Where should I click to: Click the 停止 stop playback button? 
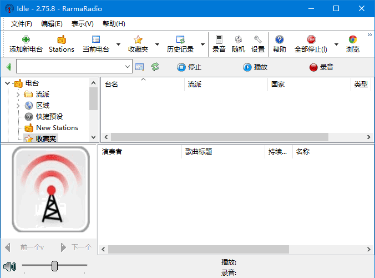click(189, 67)
